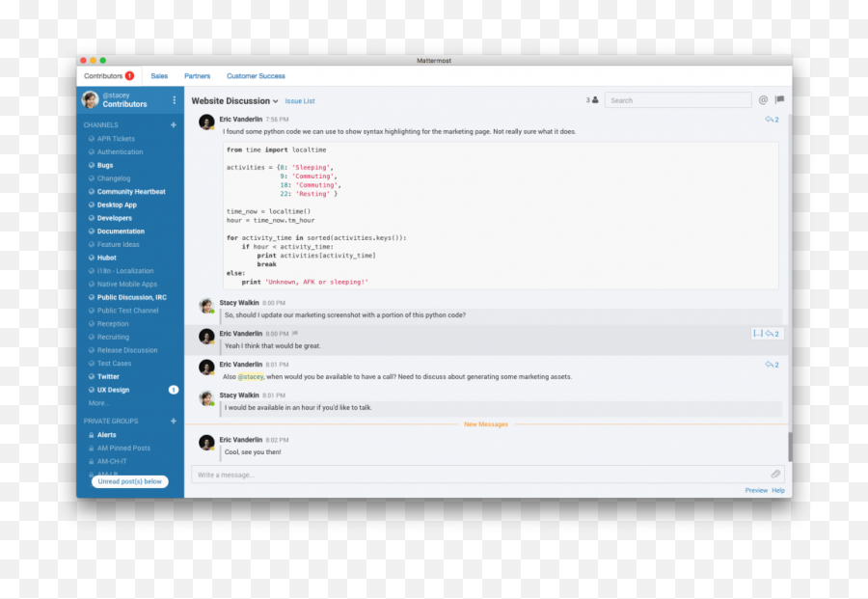Switch to the Sales team tab
The height and width of the screenshot is (599, 868).
click(159, 76)
